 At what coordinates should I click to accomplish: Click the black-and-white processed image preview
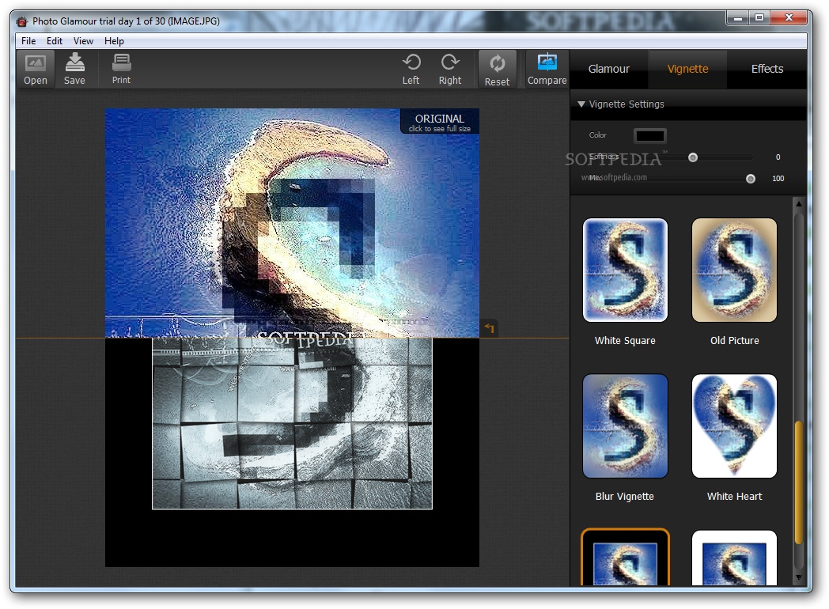point(292,423)
